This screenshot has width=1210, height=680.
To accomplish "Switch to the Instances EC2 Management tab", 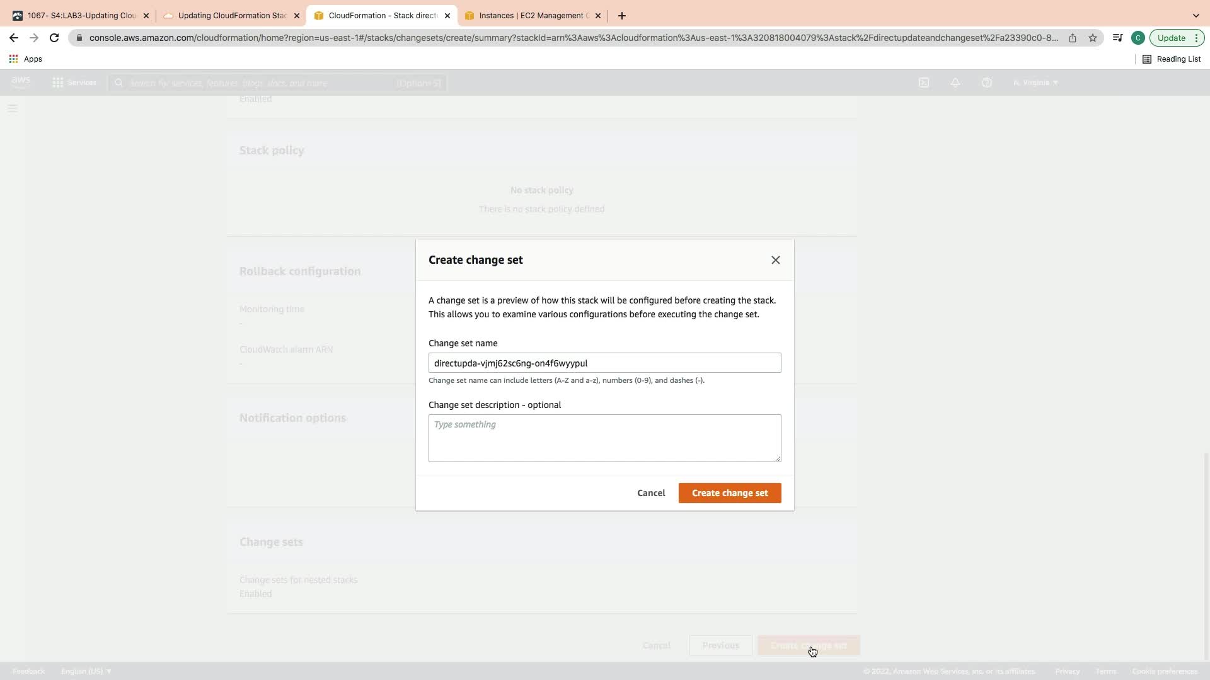I will click(533, 16).
